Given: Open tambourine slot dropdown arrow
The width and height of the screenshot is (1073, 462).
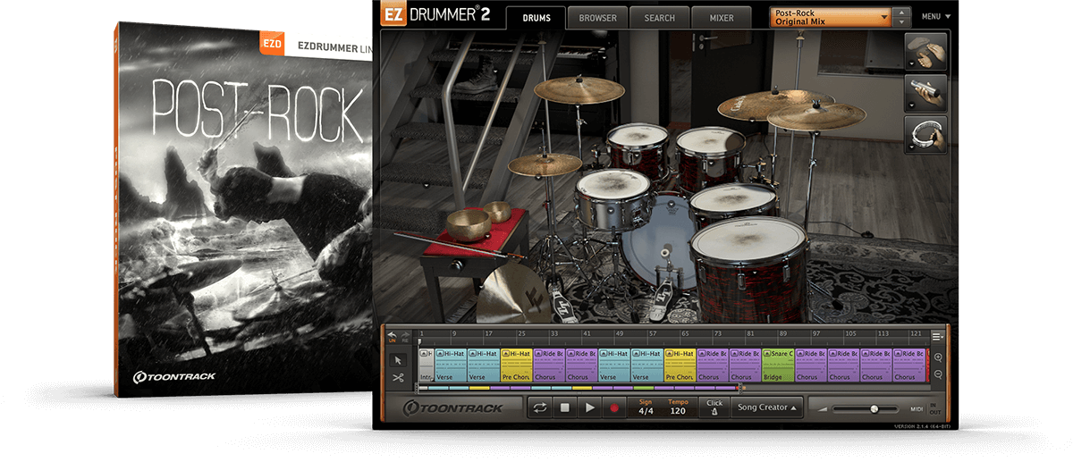Looking at the screenshot, I should pos(911,147).
